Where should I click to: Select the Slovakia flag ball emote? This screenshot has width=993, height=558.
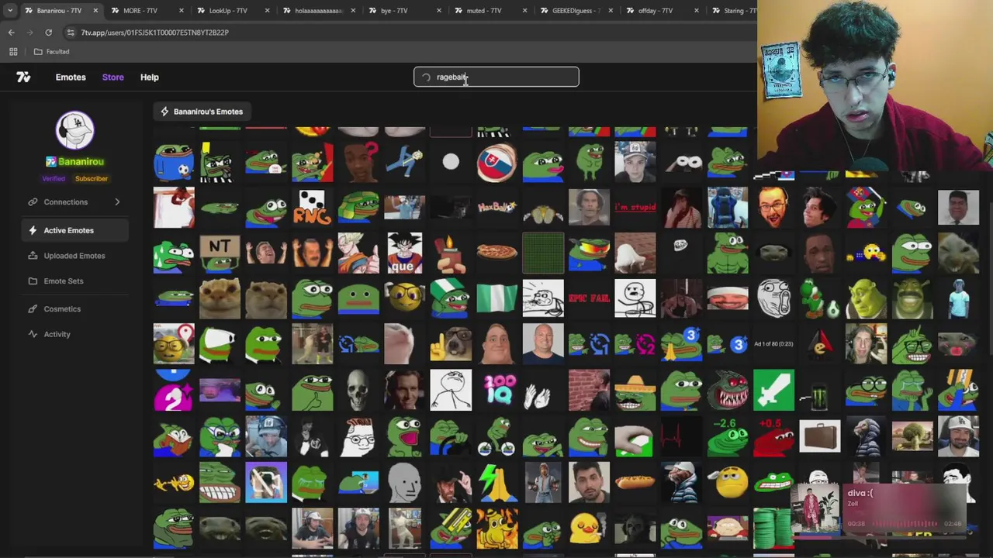pos(496,162)
